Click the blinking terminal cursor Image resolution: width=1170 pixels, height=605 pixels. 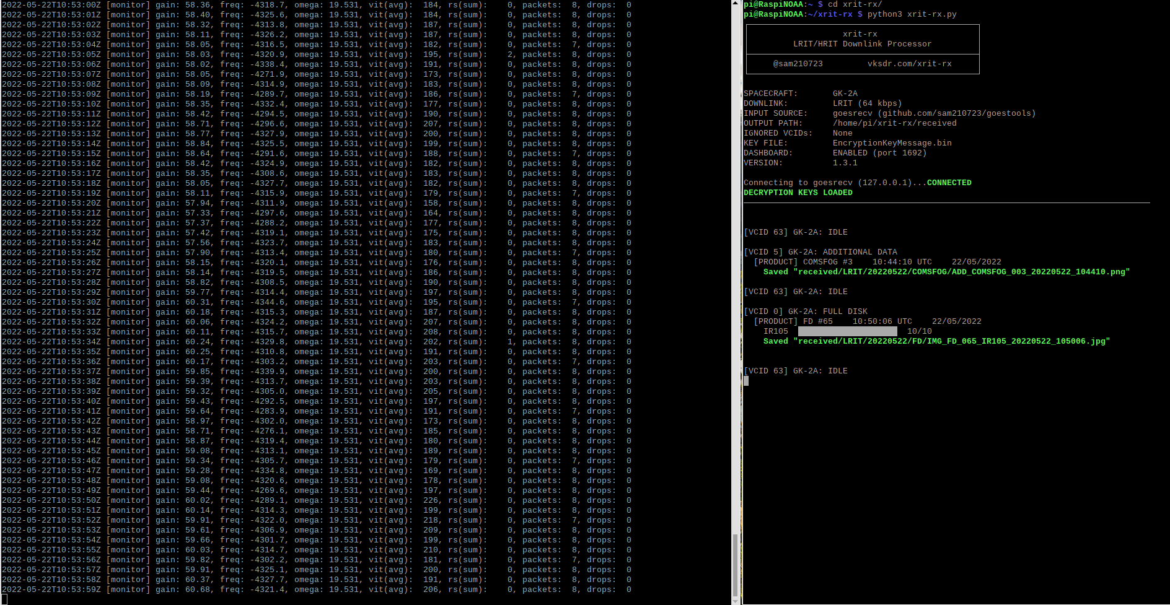(x=746, y=381)
